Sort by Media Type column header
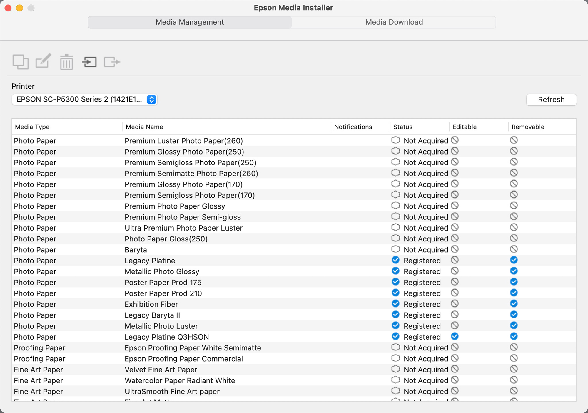Image resolution: width=588 pixels, height=413 pixels. 32,127
